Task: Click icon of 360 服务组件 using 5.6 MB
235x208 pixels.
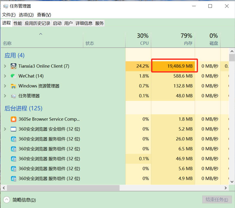Action: 14,169
